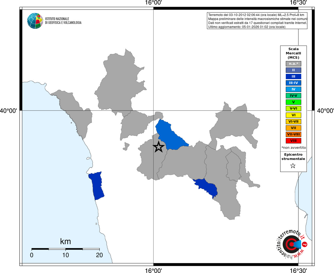Click 'Istituto Nazionale di Geofisica e Vulcanologia' text
The width and height of the screenshot is (334, 273).
63,21
